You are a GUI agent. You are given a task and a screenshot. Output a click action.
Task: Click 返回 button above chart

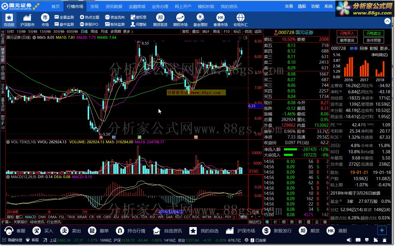pos(258,32)
